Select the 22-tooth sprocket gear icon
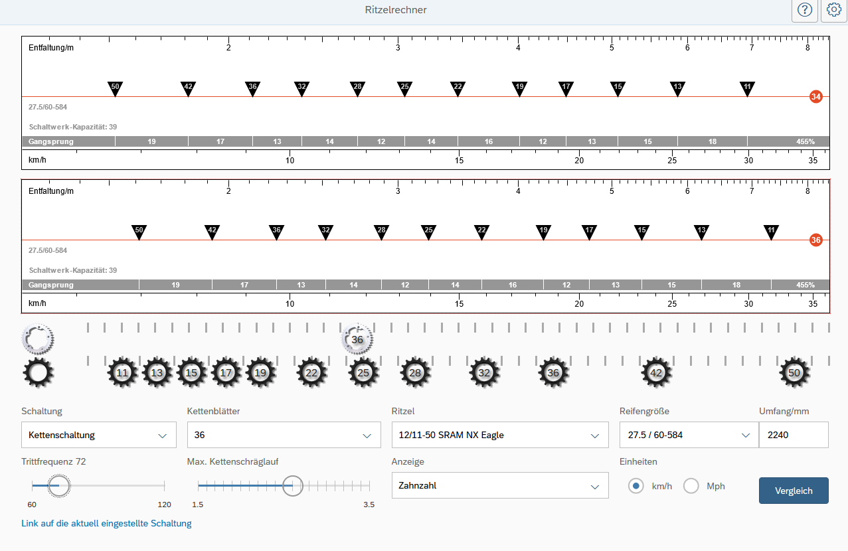 tap(311, 373)
